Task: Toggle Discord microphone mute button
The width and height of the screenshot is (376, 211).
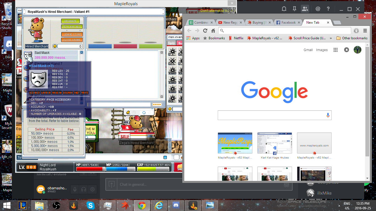Action: point(74,189)
